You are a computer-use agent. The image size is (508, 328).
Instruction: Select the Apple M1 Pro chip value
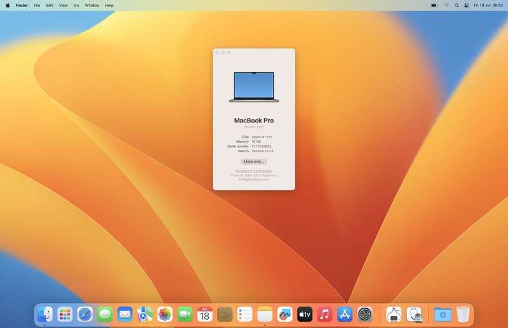262,137
